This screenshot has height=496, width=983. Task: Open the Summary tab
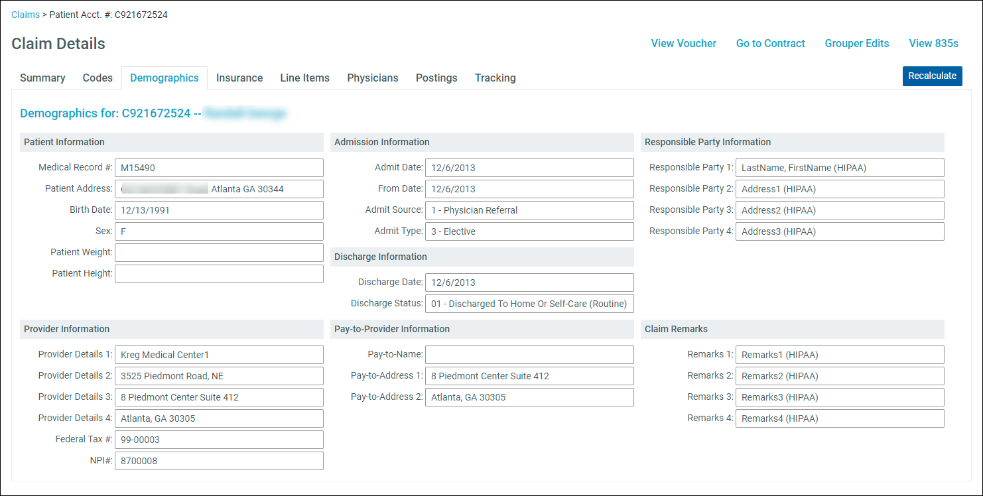click(x=42, y=78)
